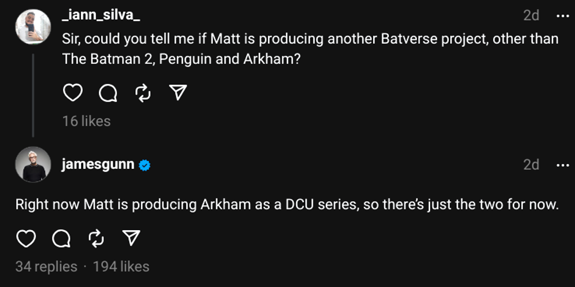The image size is (575, 287).
Task: Reply to _iann_silva_'s question
Action: [x=108, y=93]
